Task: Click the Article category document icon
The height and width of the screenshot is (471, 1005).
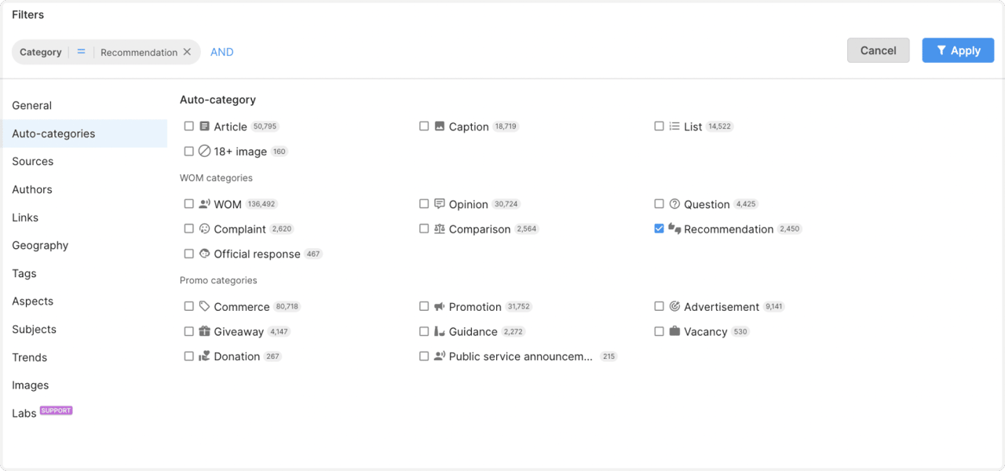Action: pos(204,126)
